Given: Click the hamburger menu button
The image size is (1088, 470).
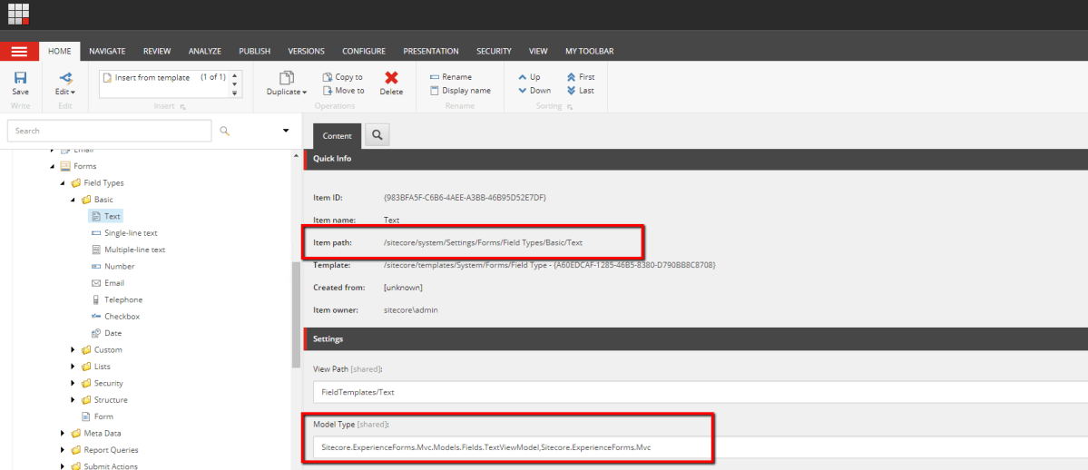Looking at the screenshot, I should tap(19, 52).
